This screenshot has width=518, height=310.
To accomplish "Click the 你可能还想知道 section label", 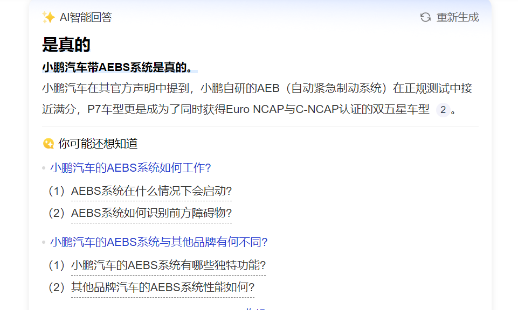I will [98, 144].
